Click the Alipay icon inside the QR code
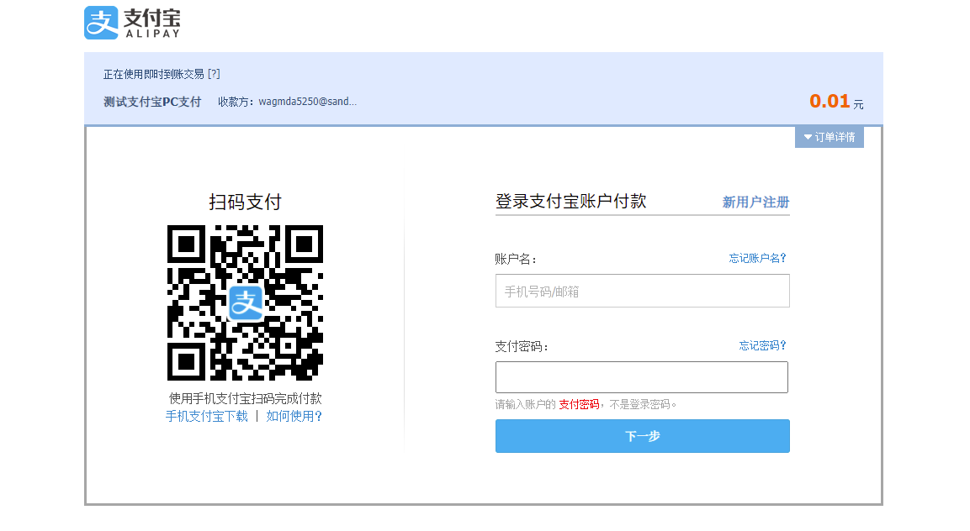 pos(246,303)
